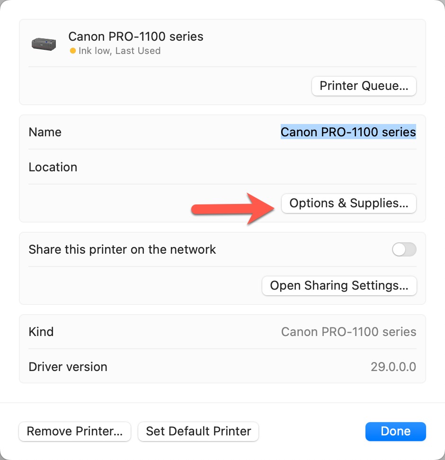This screenshot has width=445, height=460.
Task: Click the highlighted printer Name field
Action: [x=348, y=132]
